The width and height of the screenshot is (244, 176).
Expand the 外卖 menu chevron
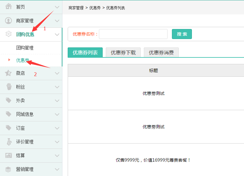57,101
